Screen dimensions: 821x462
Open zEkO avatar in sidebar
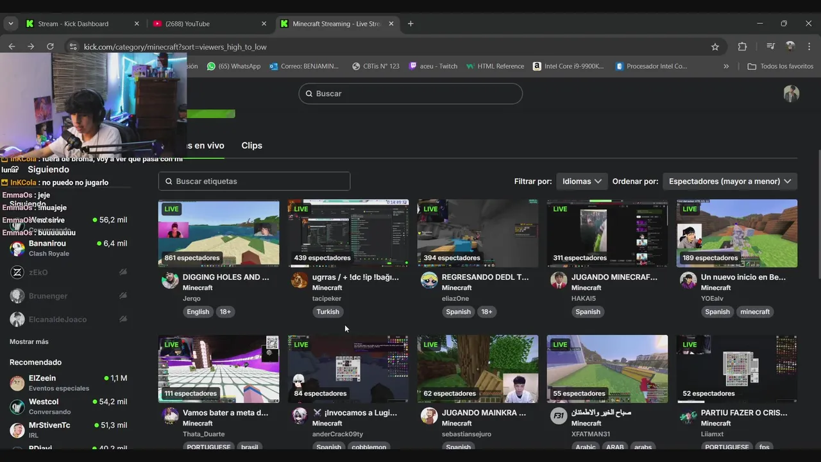(x=17, y=272)
